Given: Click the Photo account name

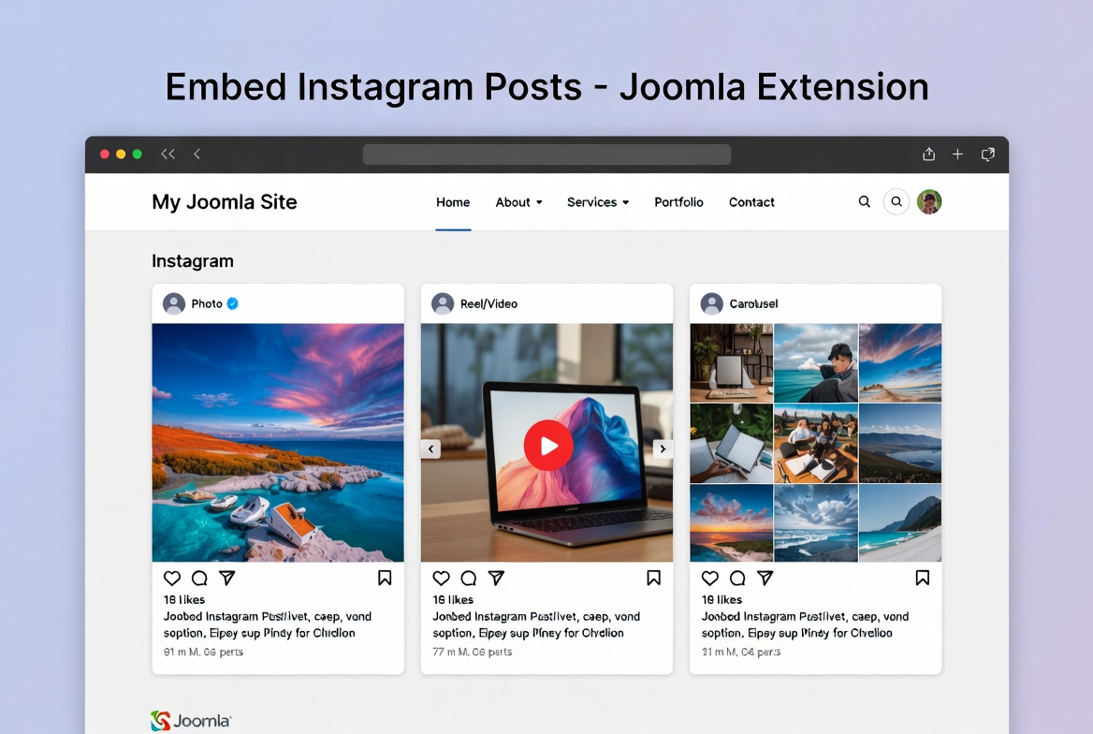Looking at the screenshot, I should [x=207, y=303].
